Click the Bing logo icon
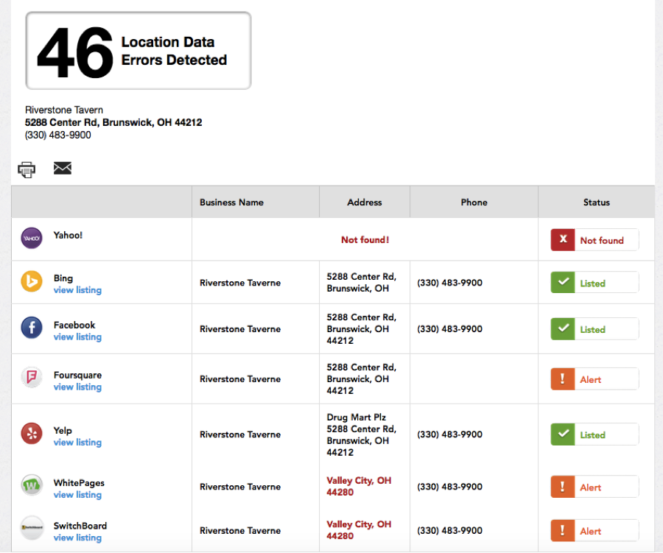Image resolution: width=663 pixels, height=553 pixels. [x=32, y=281]
